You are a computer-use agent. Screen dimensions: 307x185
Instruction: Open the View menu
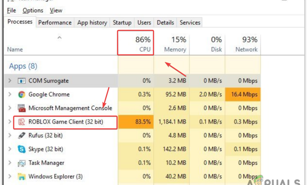point(56,11)
